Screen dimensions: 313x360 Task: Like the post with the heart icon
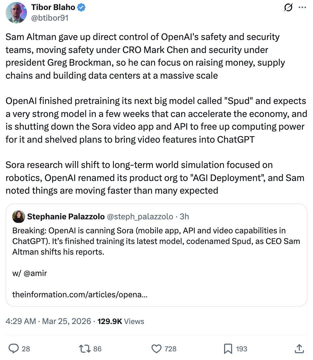click(x=156, y=349)
